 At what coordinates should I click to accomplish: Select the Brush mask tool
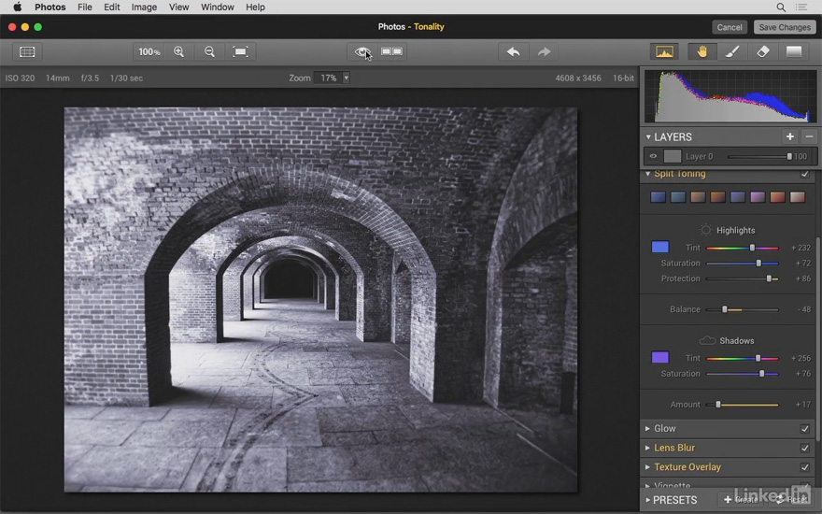(732, 51)
